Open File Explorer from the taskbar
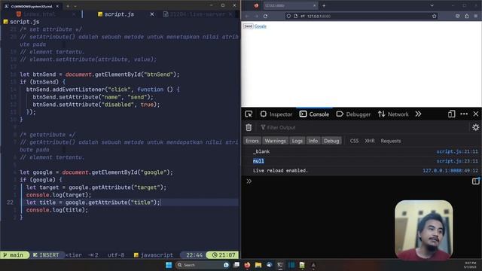Image resolution: width=482 pixels, height=271 pixels. pos(258,265)
